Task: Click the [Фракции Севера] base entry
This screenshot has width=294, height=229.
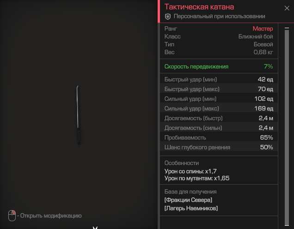Action: click(x=188, y=200)
